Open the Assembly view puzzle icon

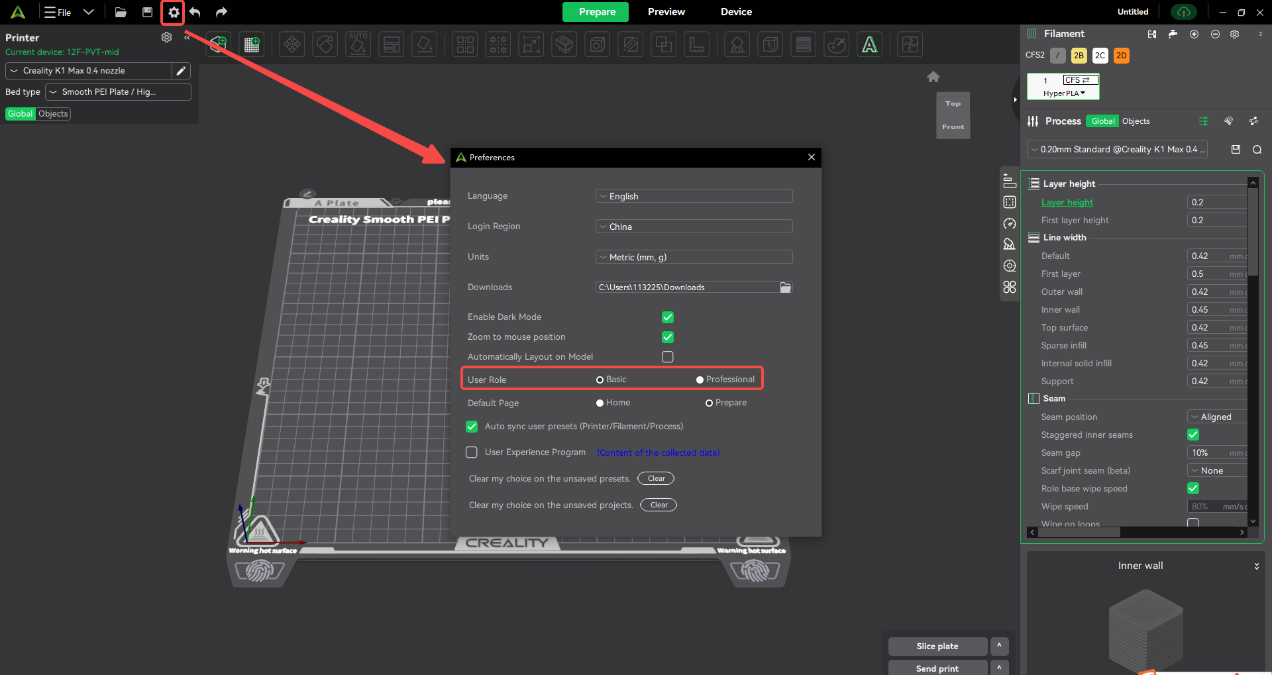910,44
